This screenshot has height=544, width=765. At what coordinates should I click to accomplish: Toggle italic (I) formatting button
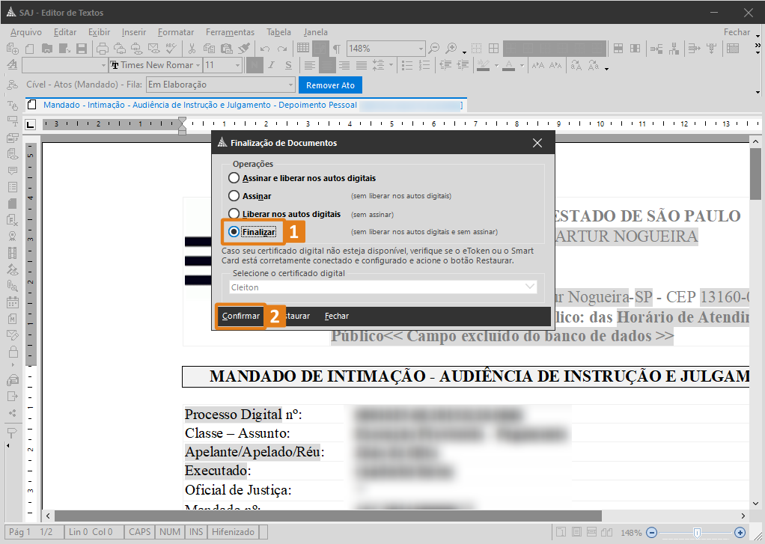pyautogui.click(x=272, y=65)
